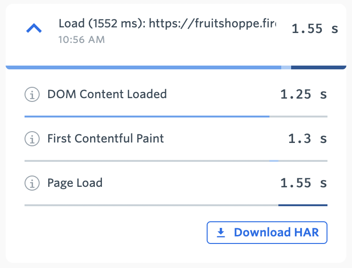Click the download arrow icon in button
Screen dimensions: 352x268
coord(221,233)
